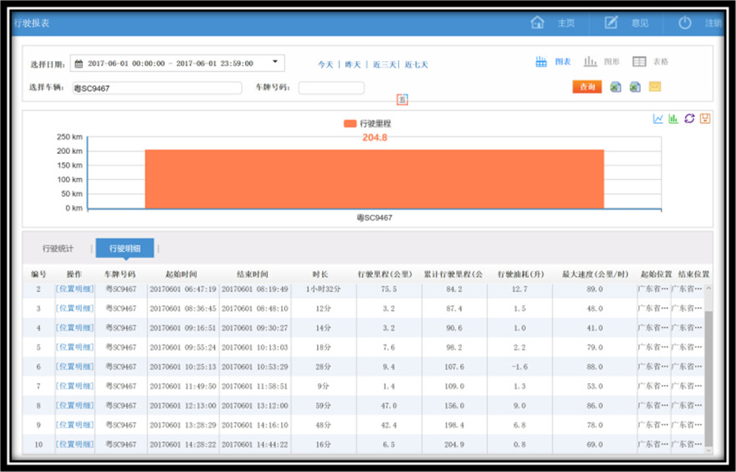
Task: Export with the first Excel icon
Action: tap(616, 87)
